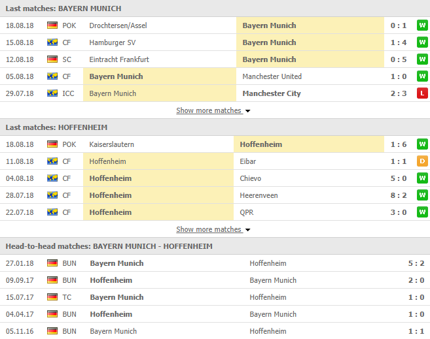Image resolution: width=430 pixels, height=339 pixels.
Task: Click the dropdown arrow after Hoffenheim's Show more matches
Action: (x=247, y=230)
